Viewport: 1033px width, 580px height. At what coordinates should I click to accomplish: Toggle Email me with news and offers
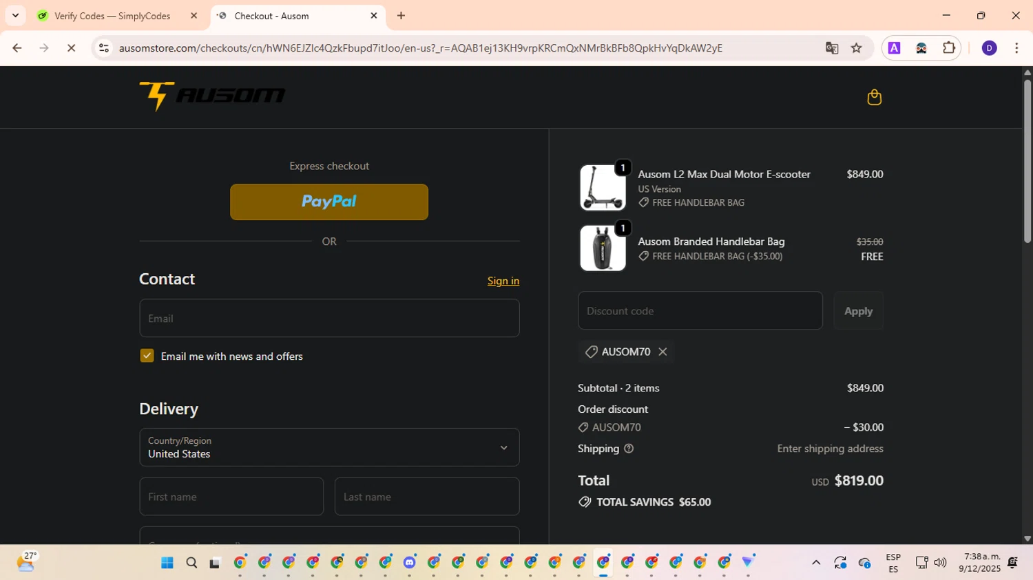pos(147,356)
